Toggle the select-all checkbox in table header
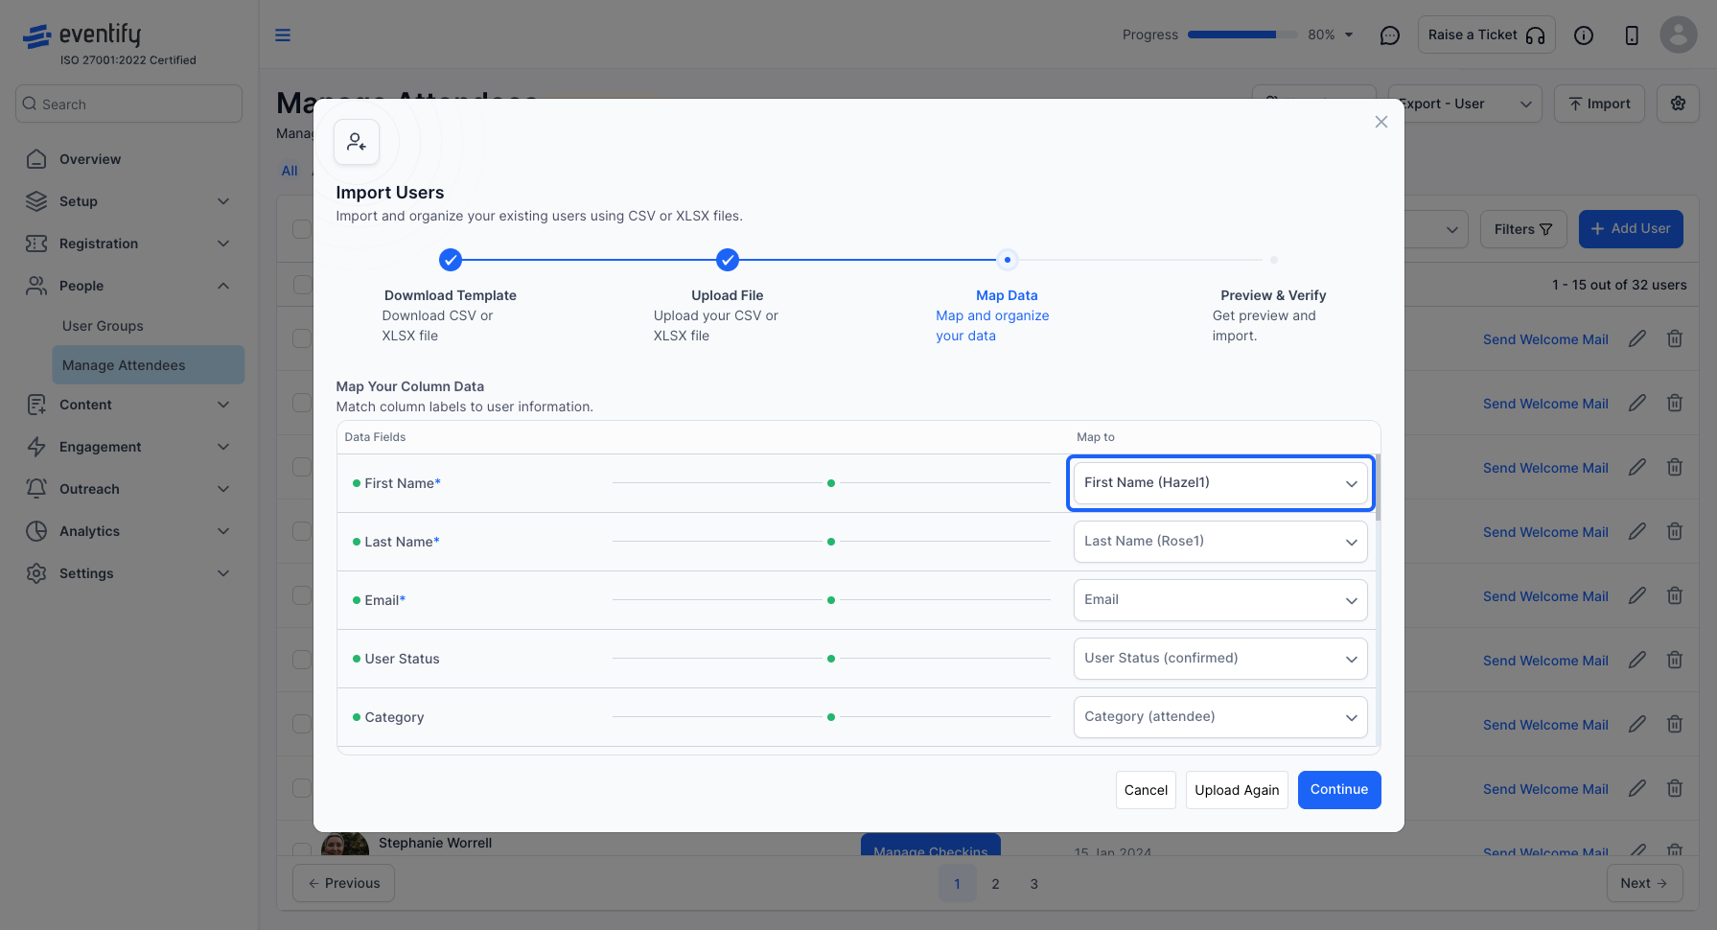1717x930 pixels. point(302,229)
